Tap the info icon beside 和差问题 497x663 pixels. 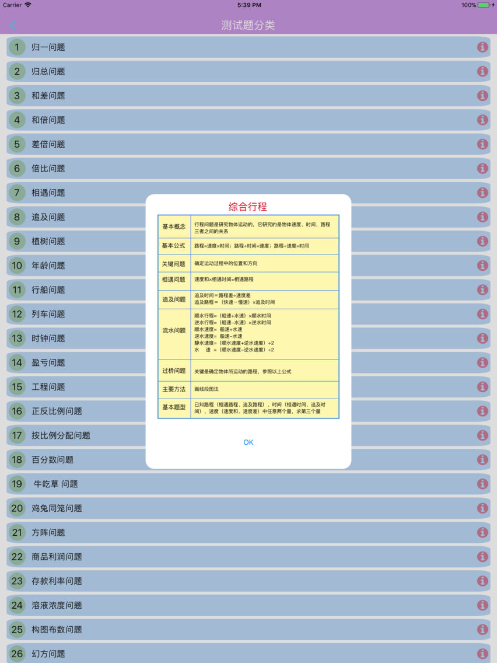(x=482, y=95)
